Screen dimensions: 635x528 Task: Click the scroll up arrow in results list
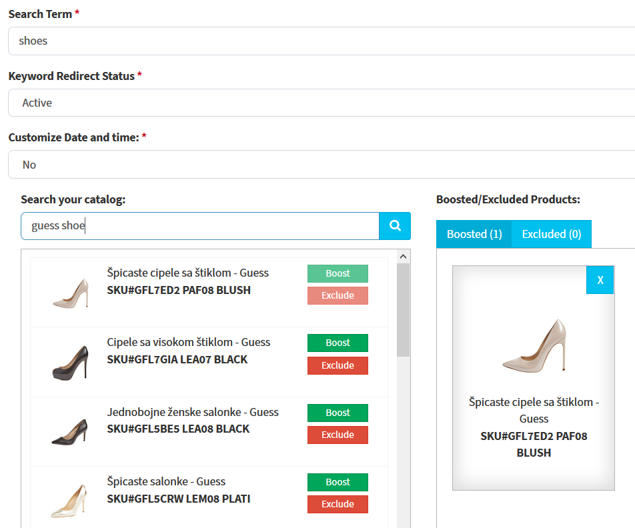pyautogui.click(x=403, y=256)
